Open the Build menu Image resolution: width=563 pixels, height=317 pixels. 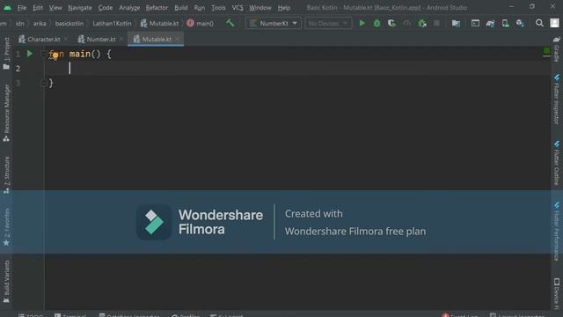coord(180,8)
